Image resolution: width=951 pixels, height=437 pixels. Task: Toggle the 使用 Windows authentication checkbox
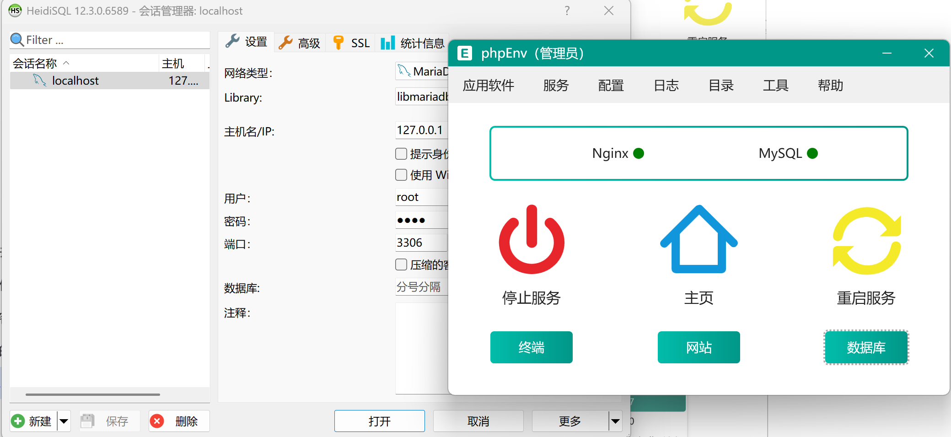click(x=401, y=175)
